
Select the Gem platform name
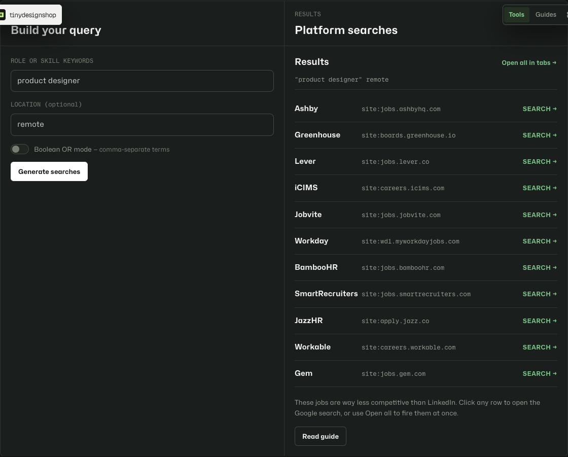304,373
